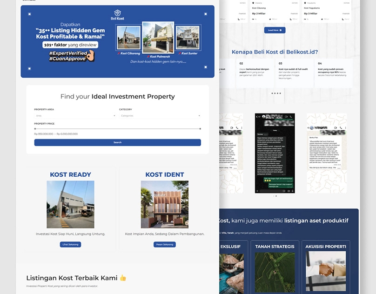Click the Kost Sunter banner photo

tap(188, 38)
